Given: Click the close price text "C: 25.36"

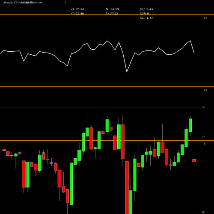Looking at the screenshot, I should 77,13.
